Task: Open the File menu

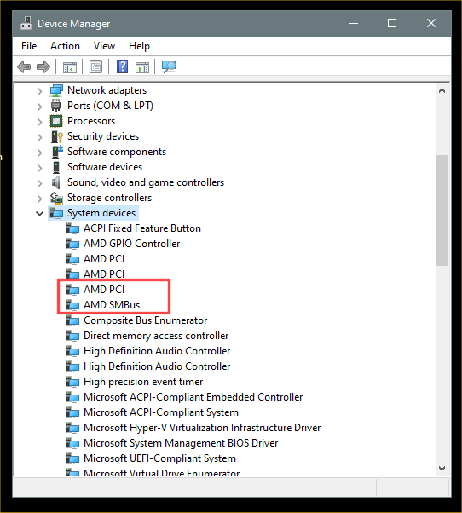Action: coord(29,46)
